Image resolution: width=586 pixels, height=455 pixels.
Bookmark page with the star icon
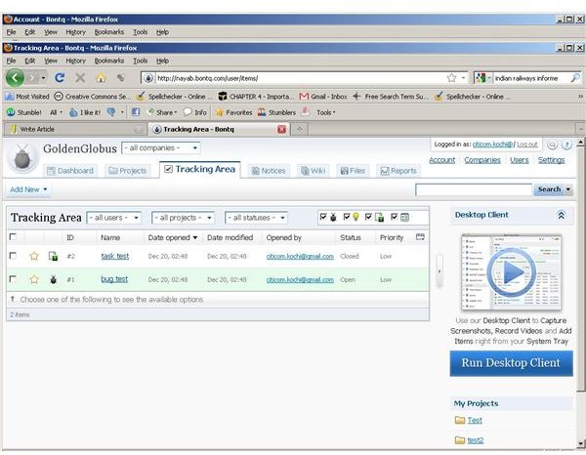pos(451,78)
